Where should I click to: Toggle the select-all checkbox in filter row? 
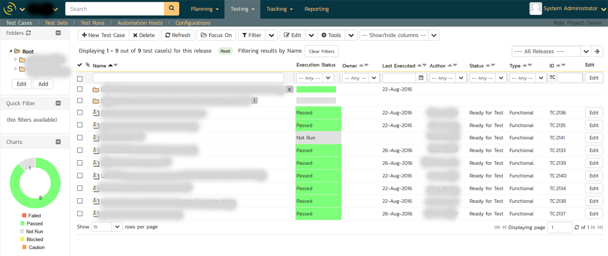pos(80,79)
